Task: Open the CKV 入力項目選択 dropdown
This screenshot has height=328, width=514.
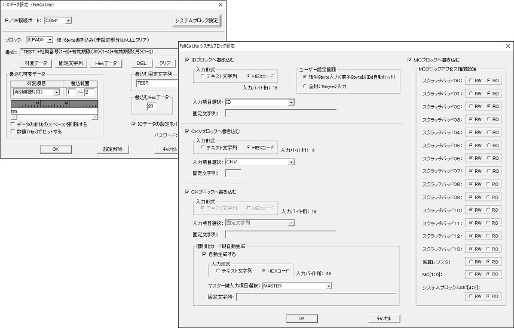Action: coord(291,162)
